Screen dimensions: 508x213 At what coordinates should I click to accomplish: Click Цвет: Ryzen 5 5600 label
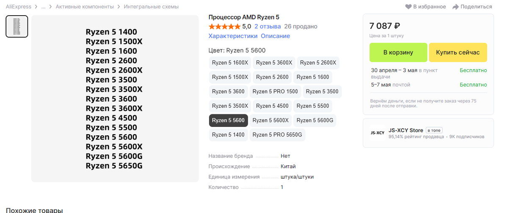click(x=237, y=51)
